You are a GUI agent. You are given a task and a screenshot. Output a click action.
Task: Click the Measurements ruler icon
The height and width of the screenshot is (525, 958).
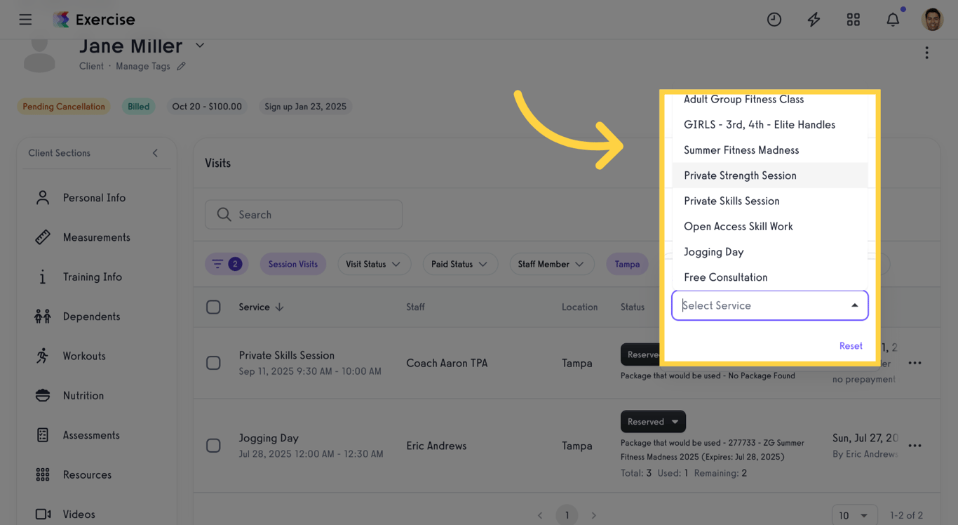pos(43,237)
